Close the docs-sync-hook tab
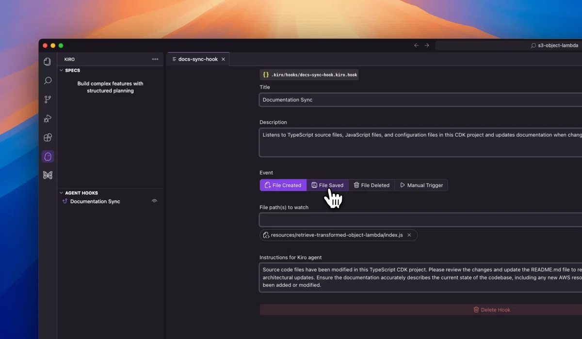The width and height of the screenshot is (582, 339). [x=223, y=59]
